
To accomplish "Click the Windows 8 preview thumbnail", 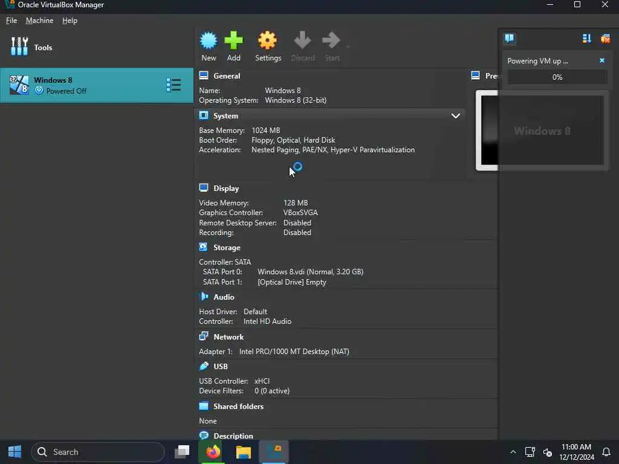I will [x=542, y=130].
